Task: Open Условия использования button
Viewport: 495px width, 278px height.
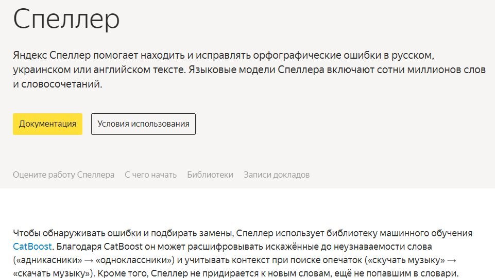Action: (x=143, y=124)
